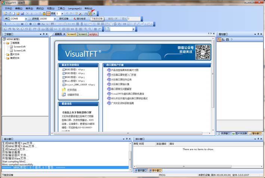The image size is (265, 178).
Task: Click the new project icon in toolbar
Action: 5,13
